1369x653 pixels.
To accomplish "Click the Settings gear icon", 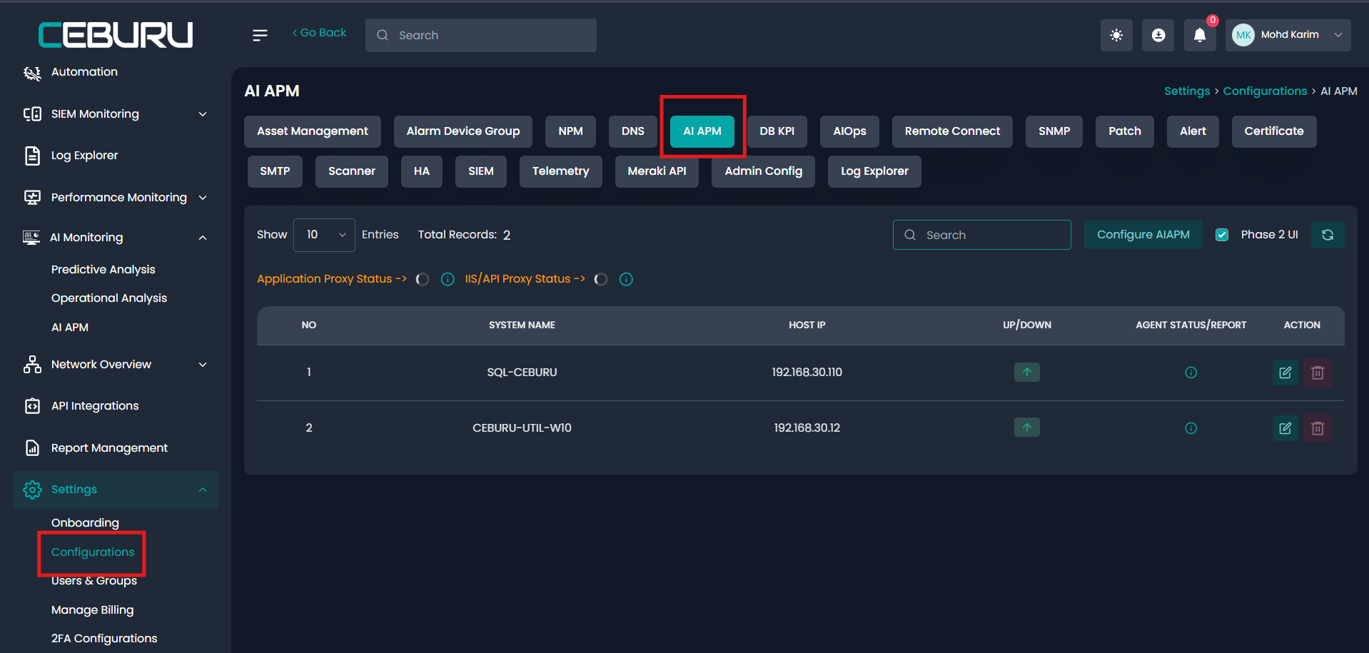I will coord(32,490).
